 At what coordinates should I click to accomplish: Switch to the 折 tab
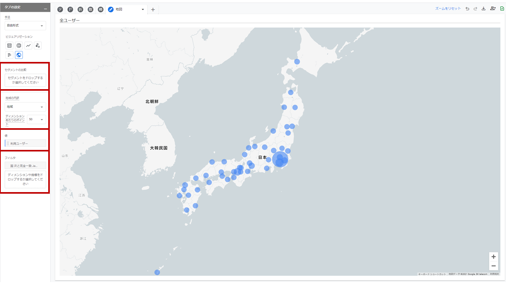point(80,9)
